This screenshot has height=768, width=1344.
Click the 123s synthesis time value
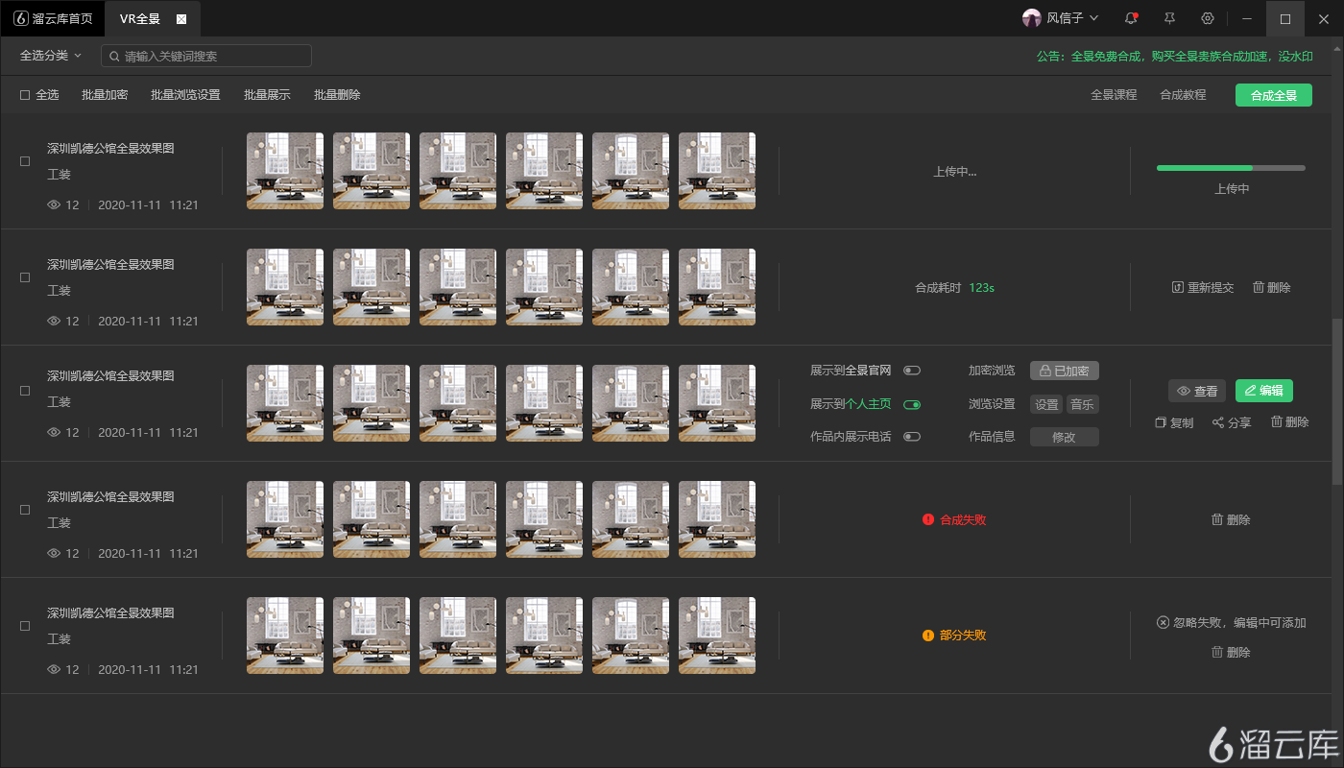(981, 287)
